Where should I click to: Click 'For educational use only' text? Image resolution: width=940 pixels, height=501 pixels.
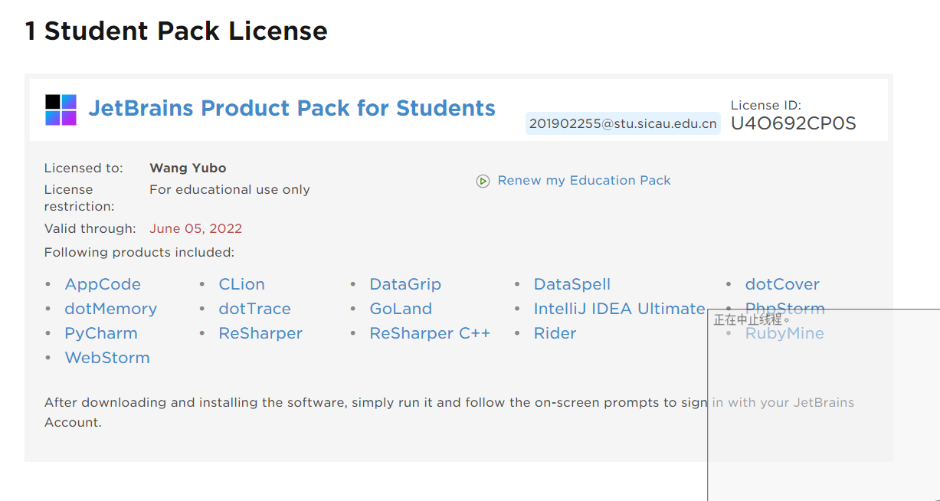pos(230,189)
